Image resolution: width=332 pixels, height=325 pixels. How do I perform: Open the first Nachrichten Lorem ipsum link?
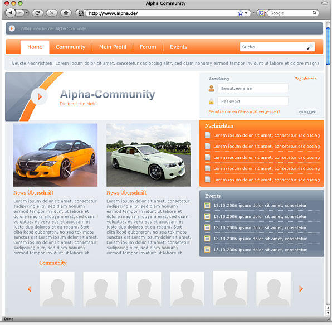point(267,135)
